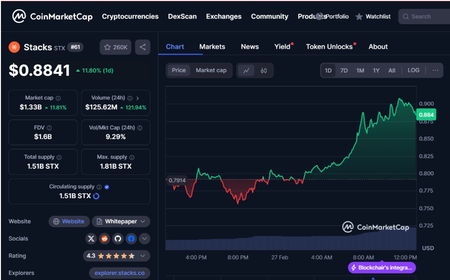Switch to candlestick chart view icon
This screenshot has height=280, width=450.
(x=264, y=71)
